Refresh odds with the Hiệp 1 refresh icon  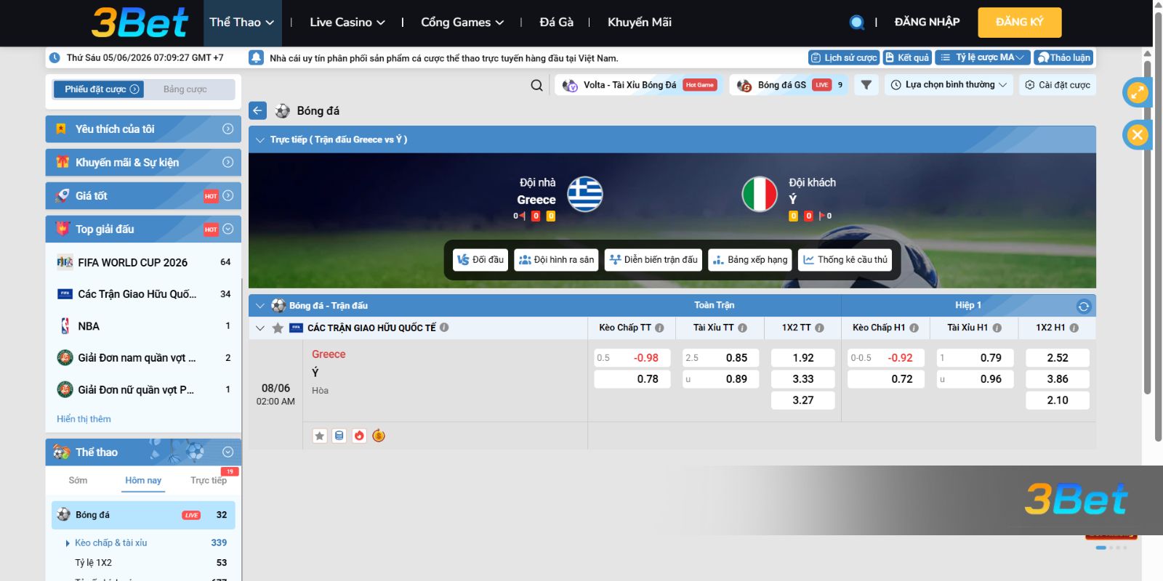(1084, 306)
